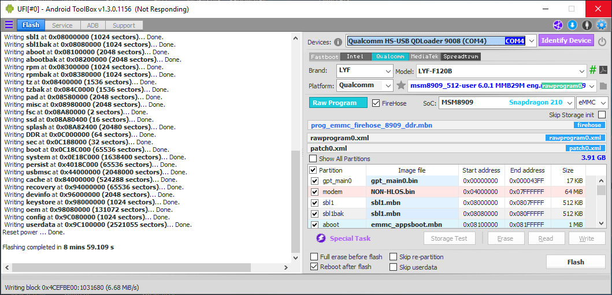Select the Spreadtrum mode tab

461,57
